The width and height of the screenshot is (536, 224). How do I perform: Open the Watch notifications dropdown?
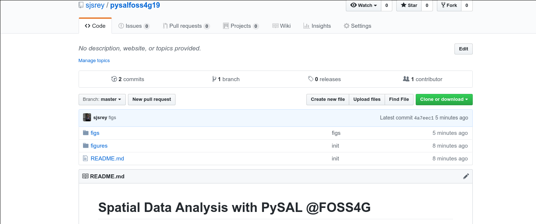[363, 5]
